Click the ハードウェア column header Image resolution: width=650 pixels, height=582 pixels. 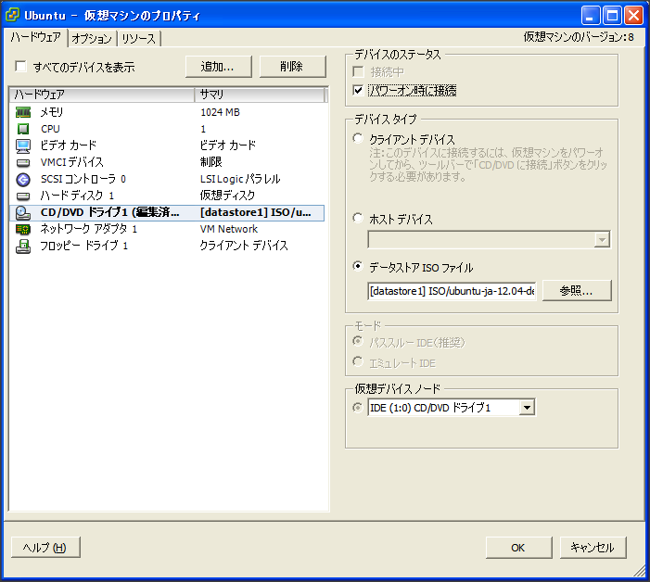pos(102,95)
